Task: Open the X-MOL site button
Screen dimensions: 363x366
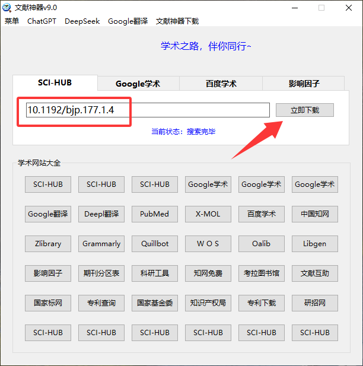Action: tap(208, 214)
